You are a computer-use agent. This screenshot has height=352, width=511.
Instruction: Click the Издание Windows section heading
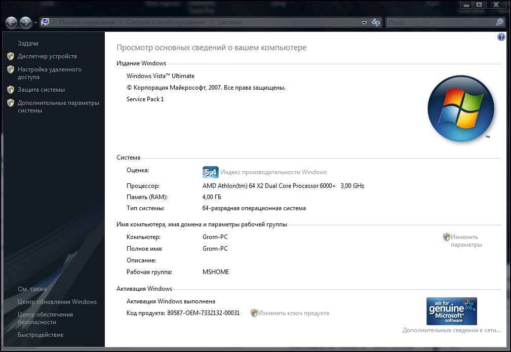pos(141,63)
